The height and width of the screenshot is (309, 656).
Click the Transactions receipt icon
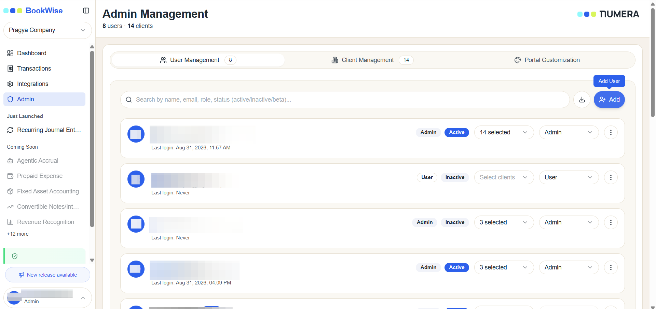(x=10, y=69)
